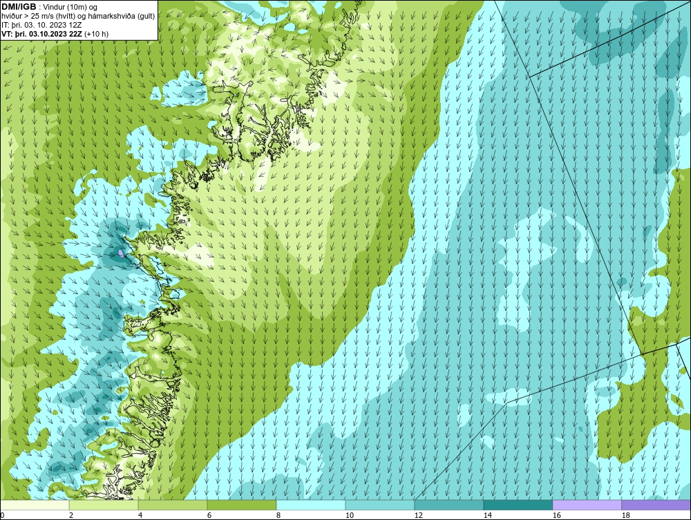
Task: Select the light purple 16–18 m/s swatch
Action: click(x=587, y=505)
